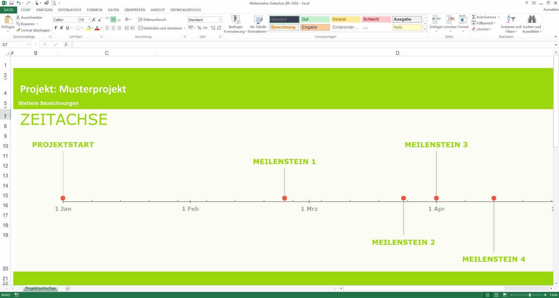Toggle bold formatting with F button

56,28
